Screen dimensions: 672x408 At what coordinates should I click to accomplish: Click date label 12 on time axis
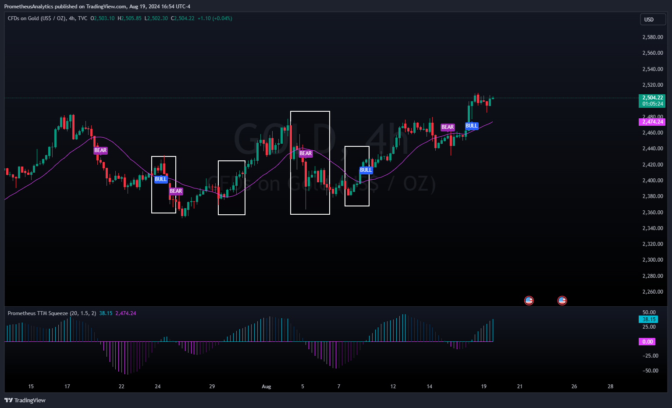tap(393, 387)
